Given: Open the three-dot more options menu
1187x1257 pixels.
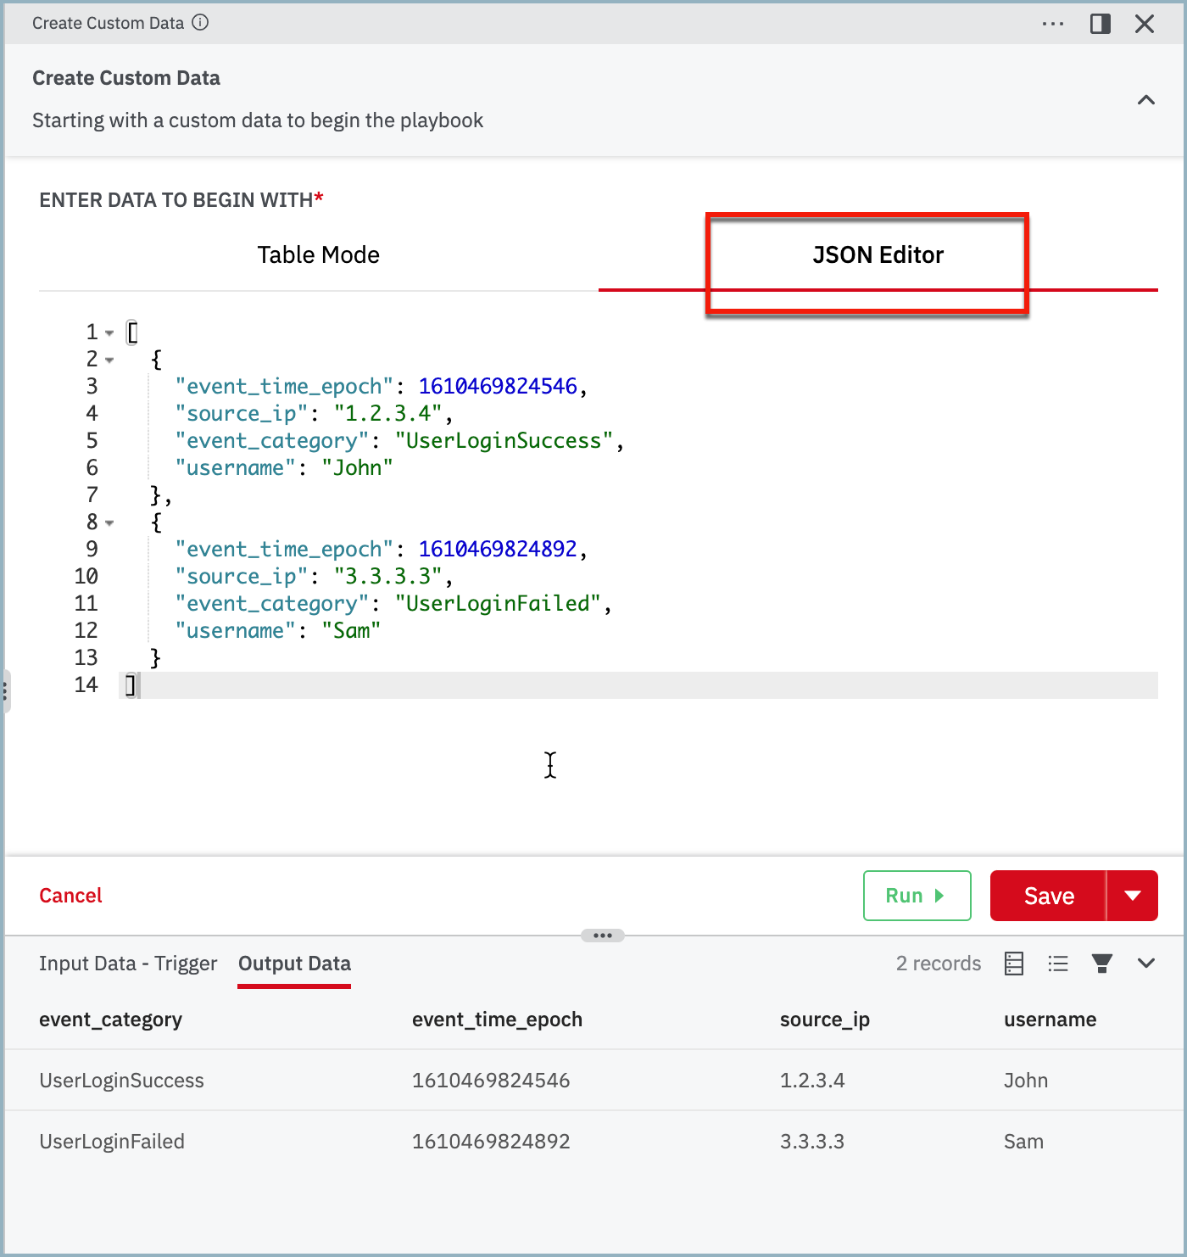Looking at the screenshot, I should point(1053,24).
